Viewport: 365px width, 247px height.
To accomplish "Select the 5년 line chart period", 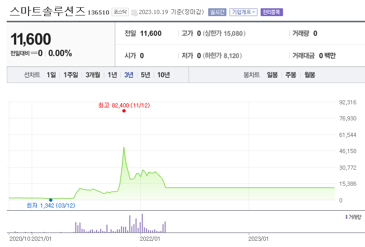I will tap(145, 75).
